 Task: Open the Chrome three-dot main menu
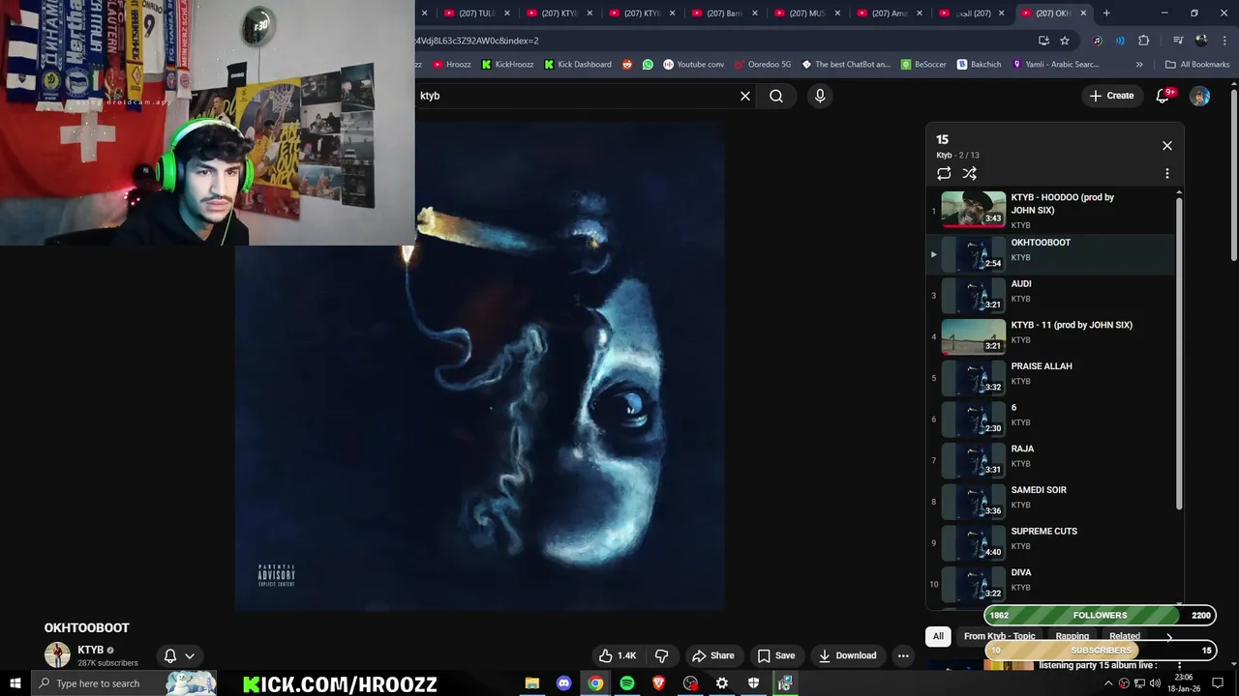click(1223, 41)
